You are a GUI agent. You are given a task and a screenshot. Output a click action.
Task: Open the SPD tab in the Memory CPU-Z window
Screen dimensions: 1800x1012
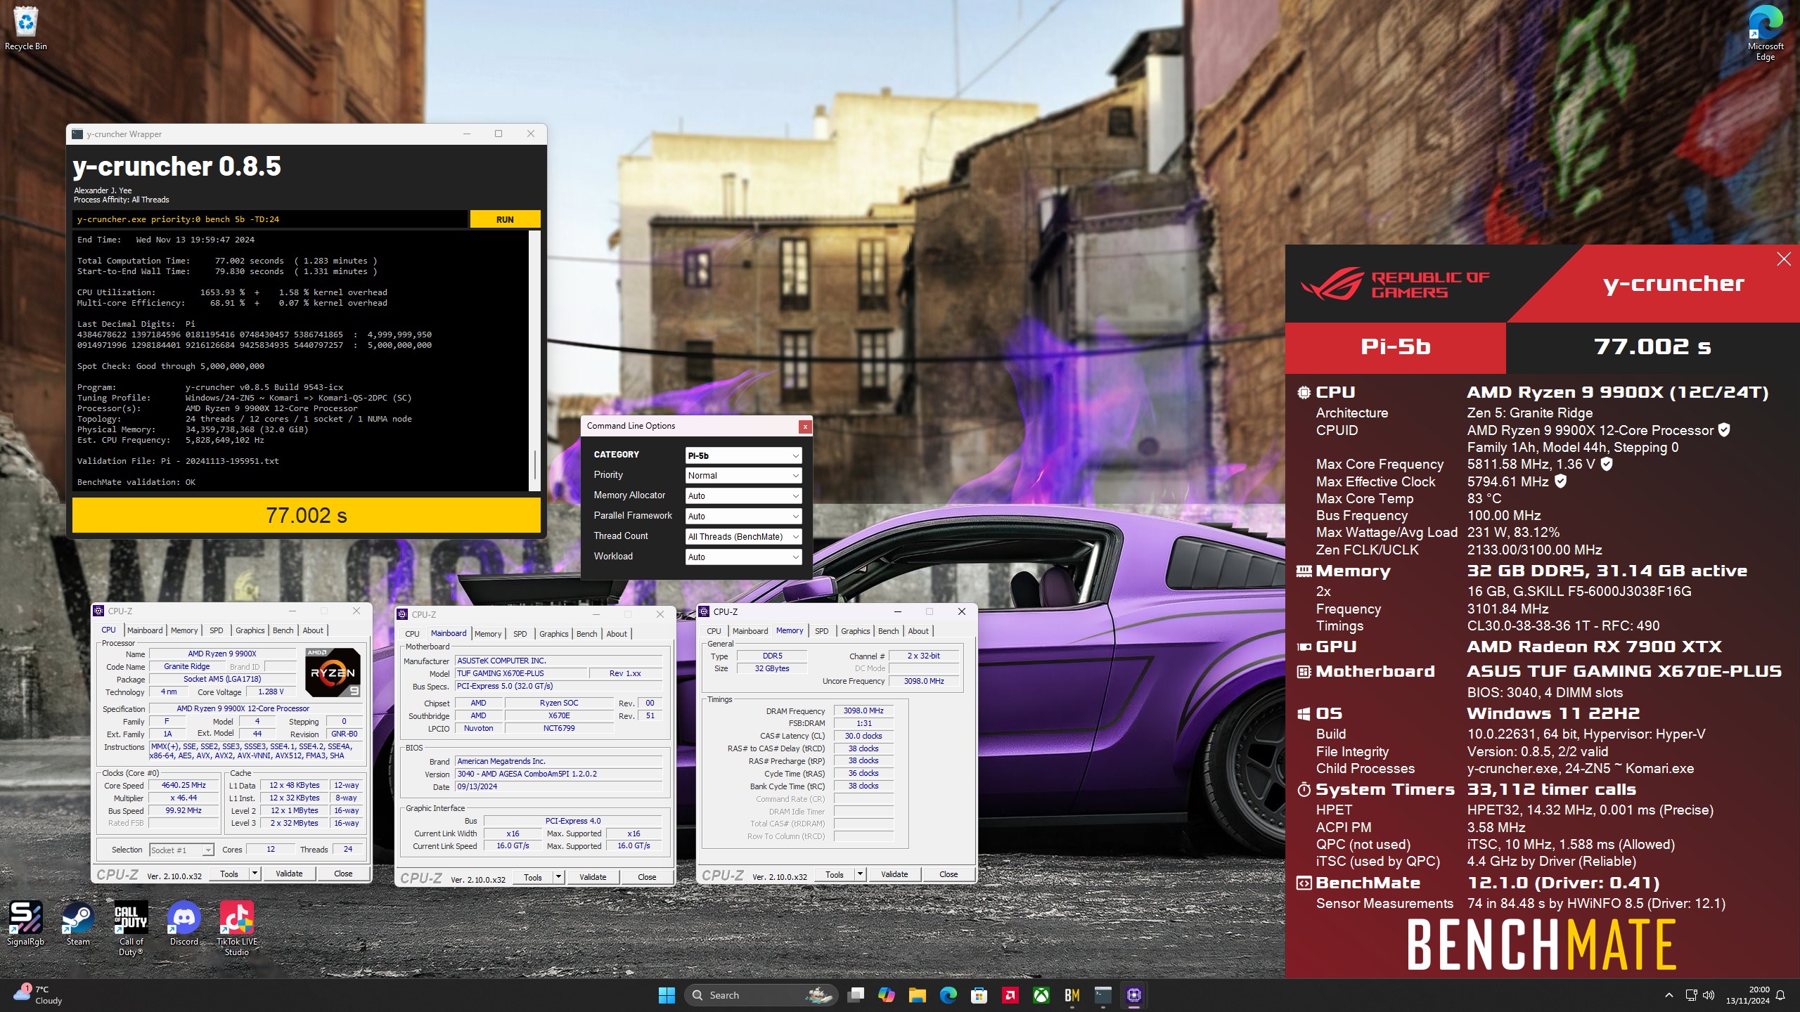822,631
